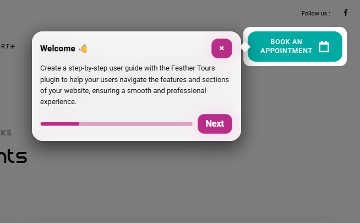This screenshot has height=223, width=360.
Task: Click the Book An Appointment text
Action: coord(286,46)
